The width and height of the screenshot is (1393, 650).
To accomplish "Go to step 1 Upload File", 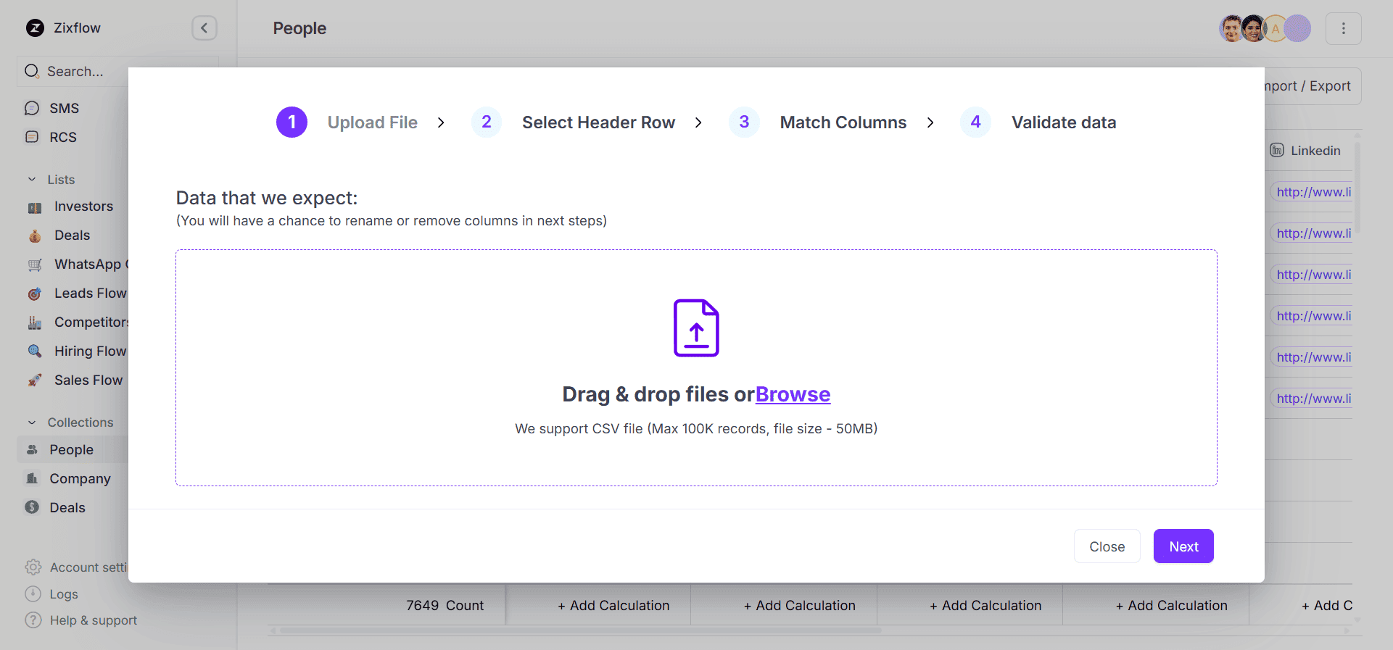I will (x=347, y=122).
